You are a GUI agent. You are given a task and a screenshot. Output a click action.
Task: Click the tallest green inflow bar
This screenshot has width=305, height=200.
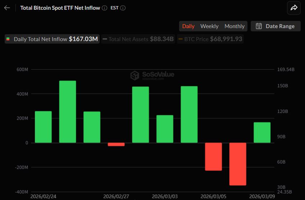click(68, 112)
